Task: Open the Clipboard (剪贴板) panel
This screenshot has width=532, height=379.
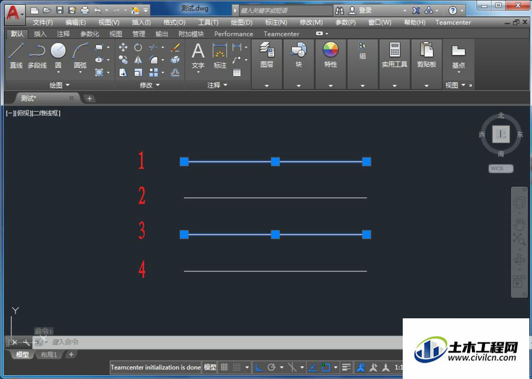Action: point(427,55)
